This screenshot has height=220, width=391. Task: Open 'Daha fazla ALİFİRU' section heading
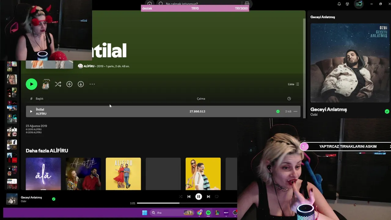point(47,151)
